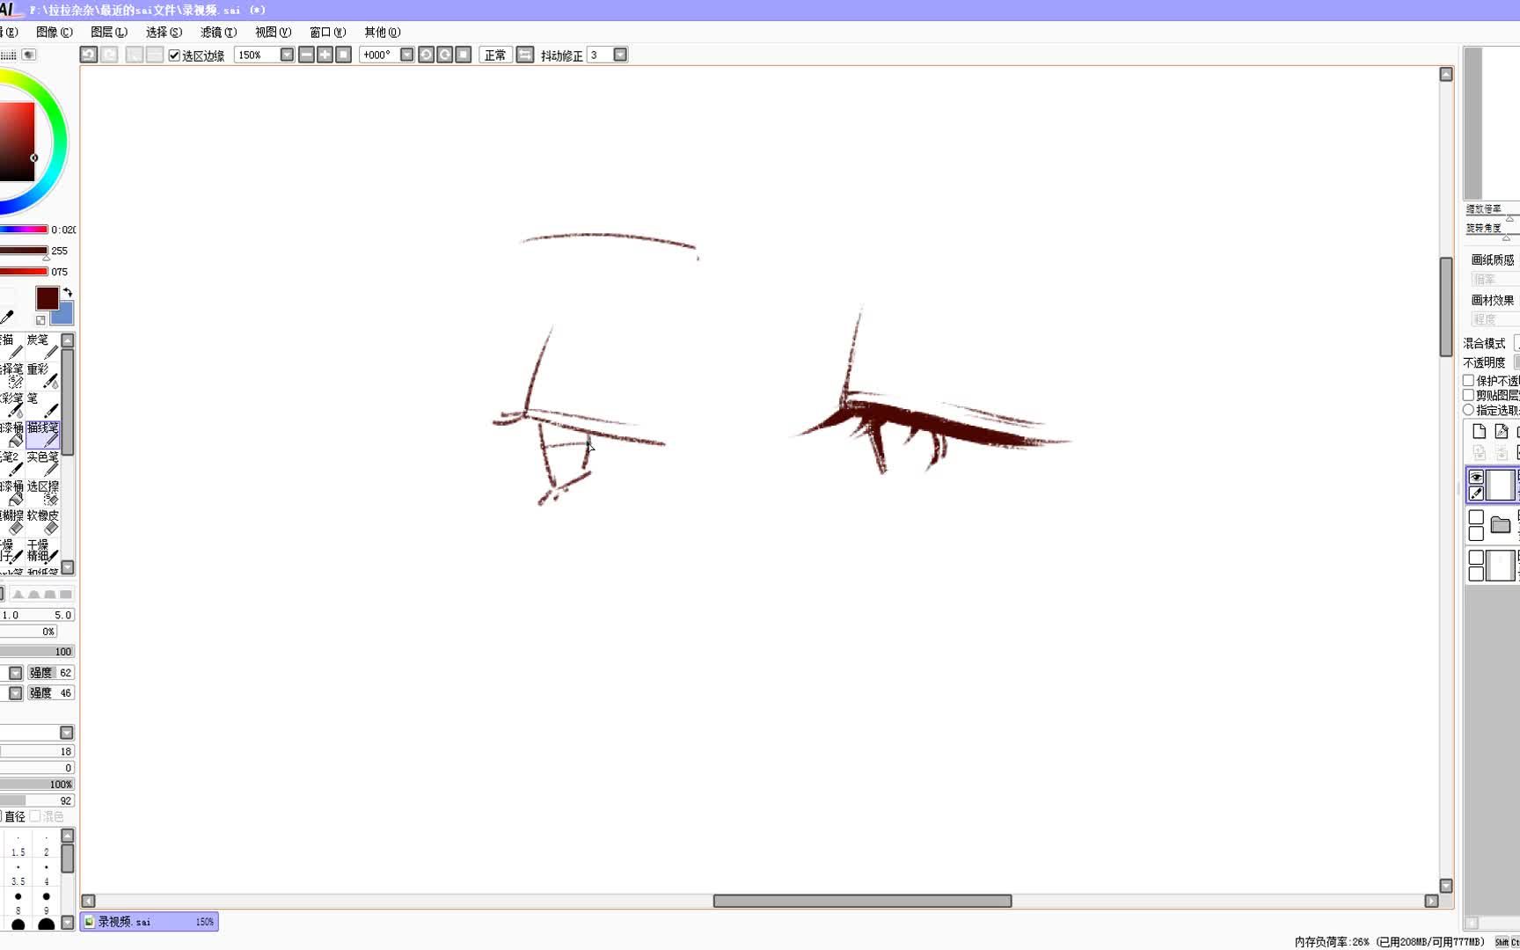Select the 实色笔 solid color pen
This screenshot has height=950, width=1520.
coord(43,463)
